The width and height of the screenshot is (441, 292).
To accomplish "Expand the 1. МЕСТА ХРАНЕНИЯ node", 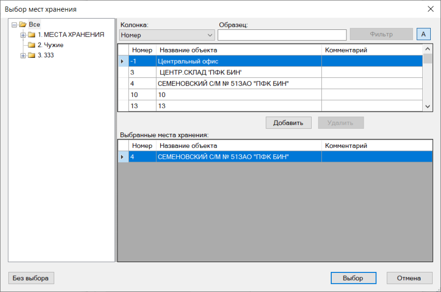I will point(23,35).
